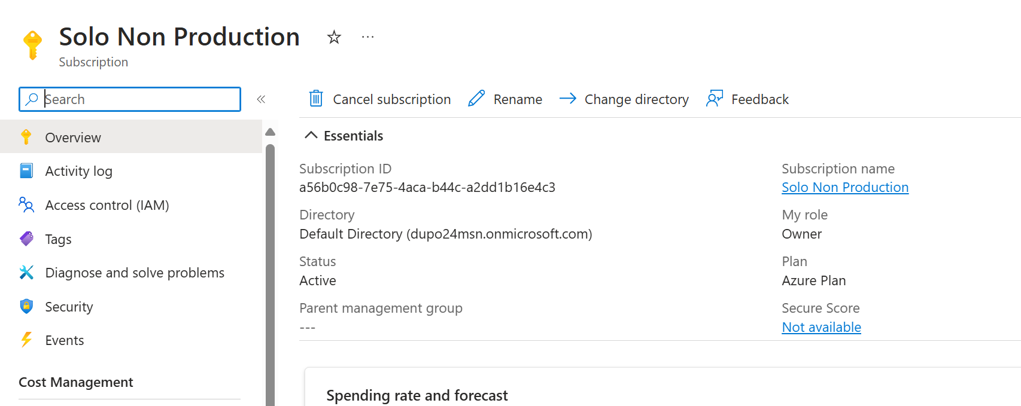The width and height of the screenshot is (1021, 406).
Task: Click the Feedback person icon
Action: pyautogui.click(x=715, y=99)
